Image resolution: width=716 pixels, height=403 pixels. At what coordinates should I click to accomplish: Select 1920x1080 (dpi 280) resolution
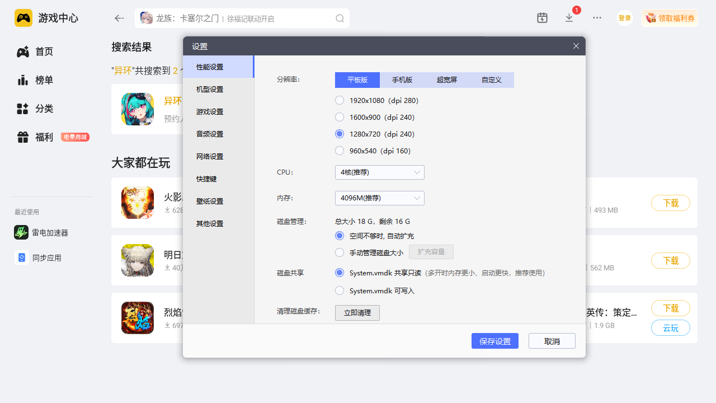340,101
